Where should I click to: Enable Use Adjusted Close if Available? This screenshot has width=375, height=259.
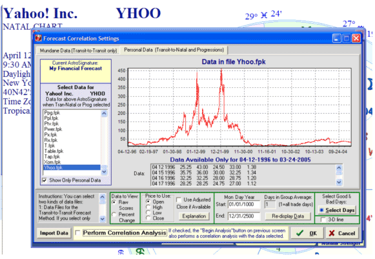tap(178, 200)
